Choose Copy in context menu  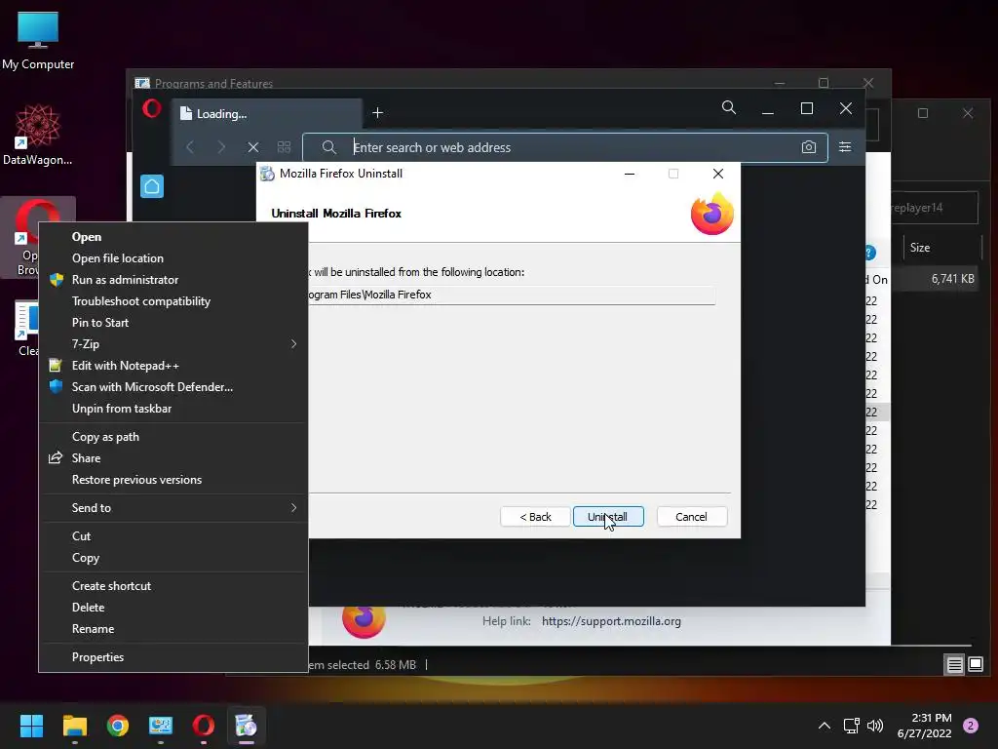(x=173, y=557)
